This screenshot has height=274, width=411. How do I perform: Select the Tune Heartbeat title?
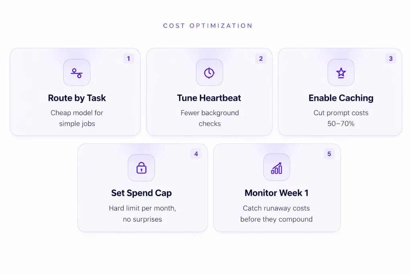209,98
